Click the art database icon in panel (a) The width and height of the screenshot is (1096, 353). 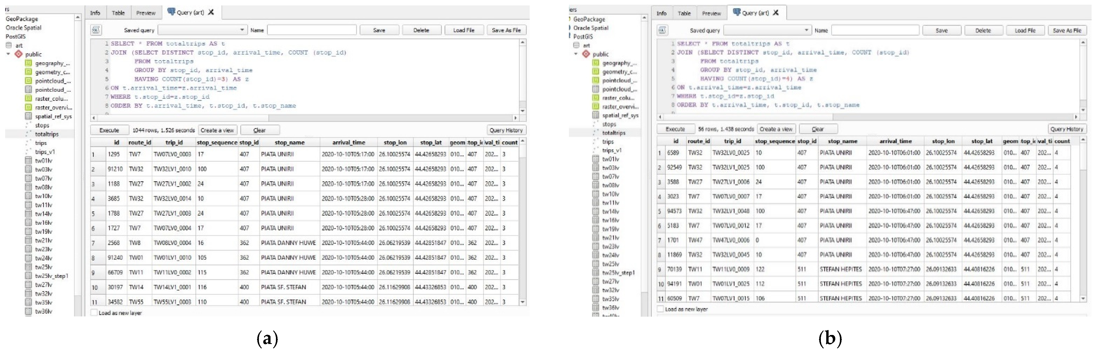9,45
